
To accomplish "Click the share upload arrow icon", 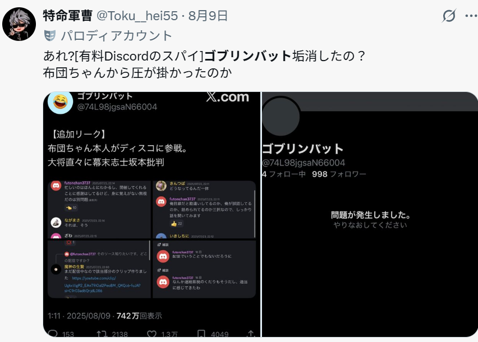I will [x=251, y=334].
